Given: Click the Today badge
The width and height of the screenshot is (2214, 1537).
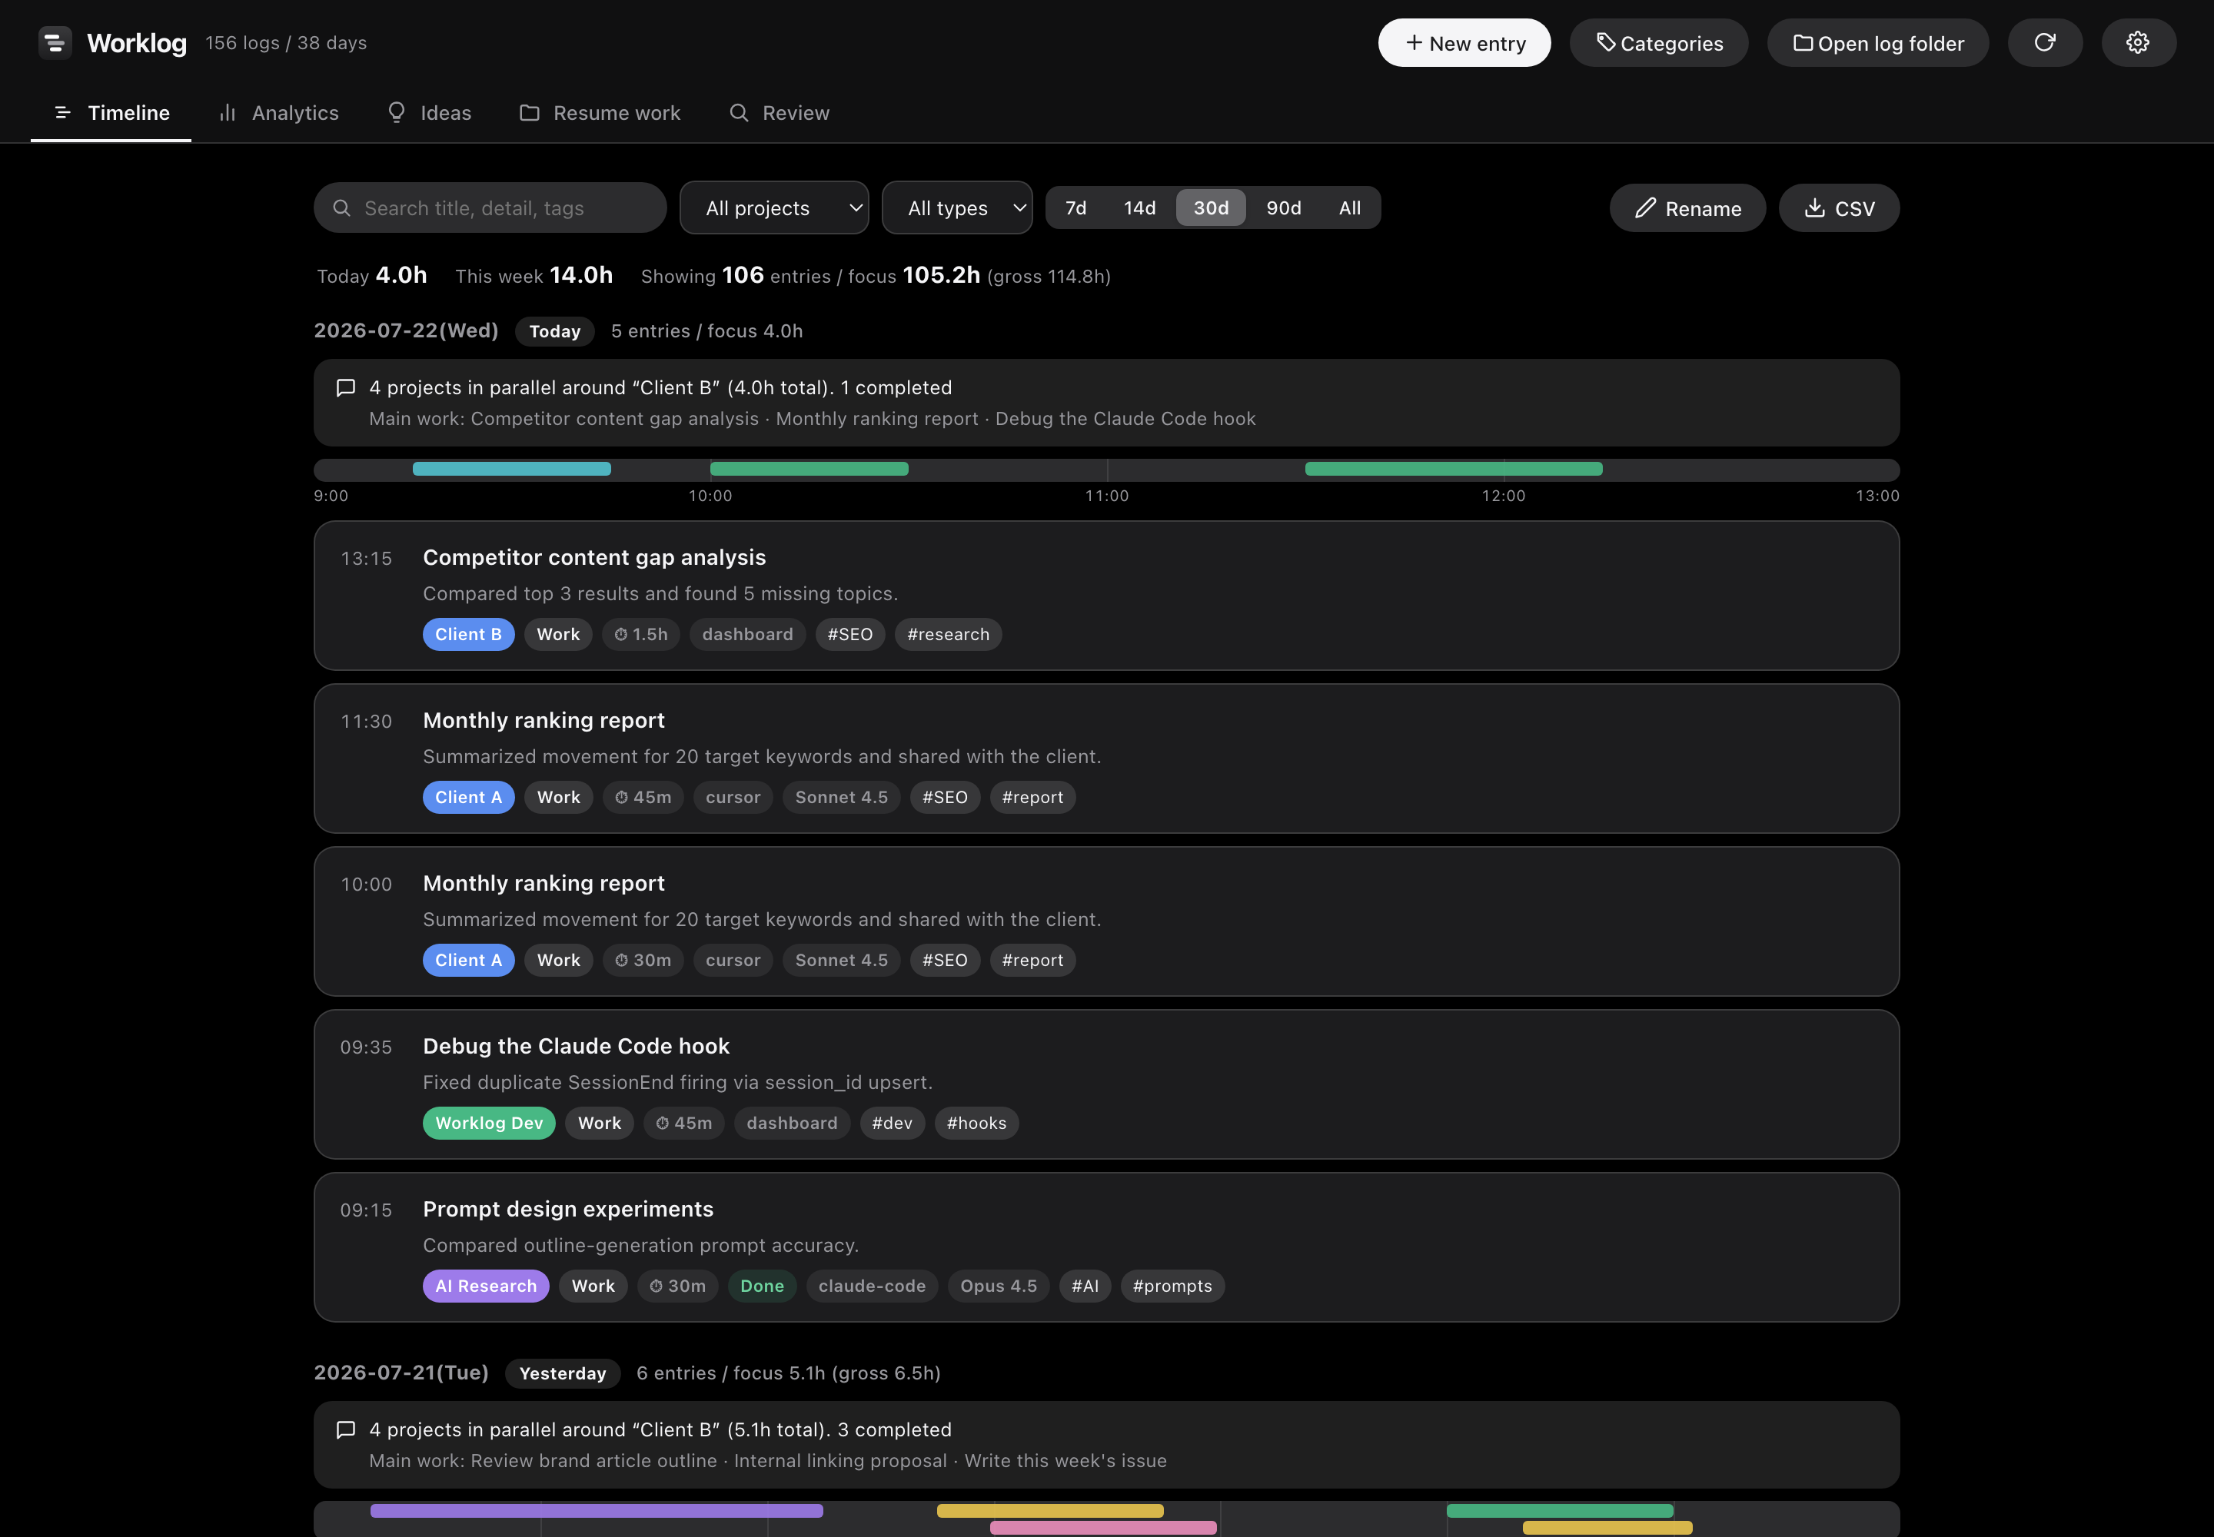Looking at the screenshot, I should click(555, 331).
